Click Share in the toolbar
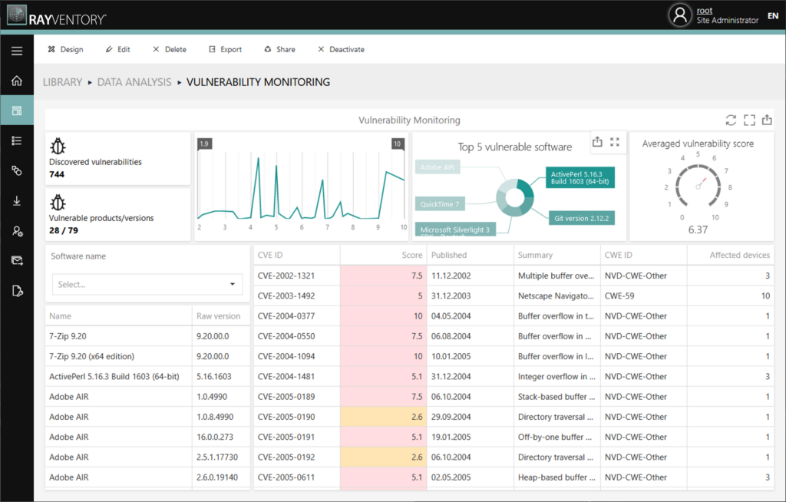The image size is (786, 502). (279, 49)
